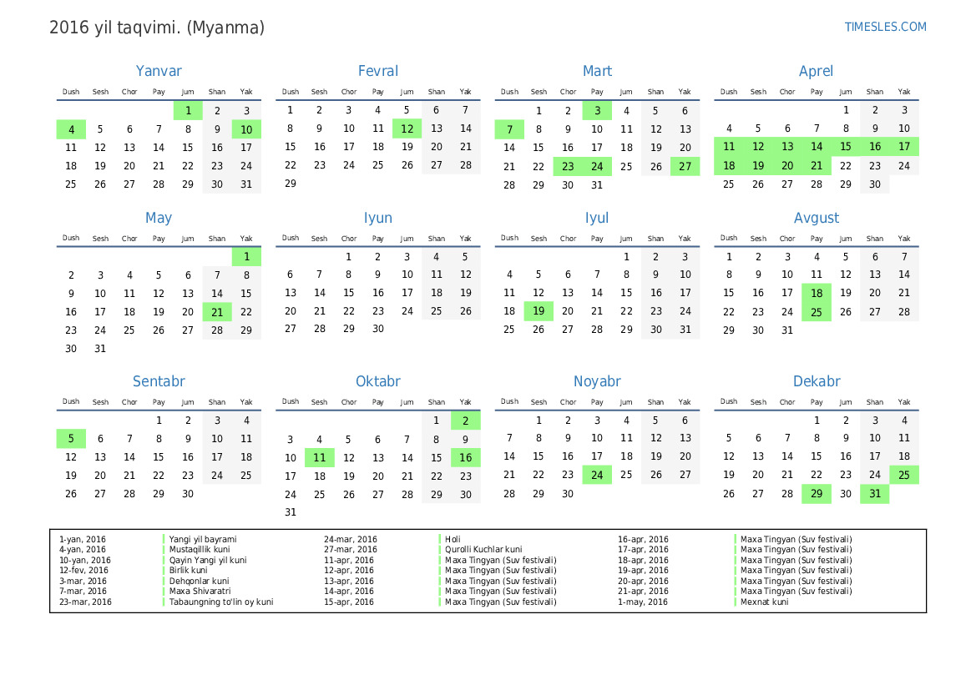The image size is (976, 690).
Task: Select the Dekabr month title
Action: [x=816, y=382]
